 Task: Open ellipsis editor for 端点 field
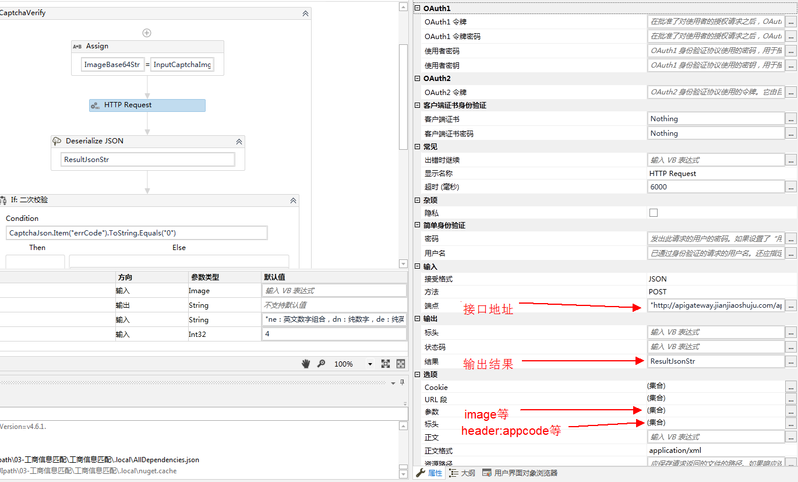[790, 306]
